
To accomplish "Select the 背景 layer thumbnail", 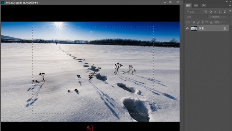I will coord(194,28).
